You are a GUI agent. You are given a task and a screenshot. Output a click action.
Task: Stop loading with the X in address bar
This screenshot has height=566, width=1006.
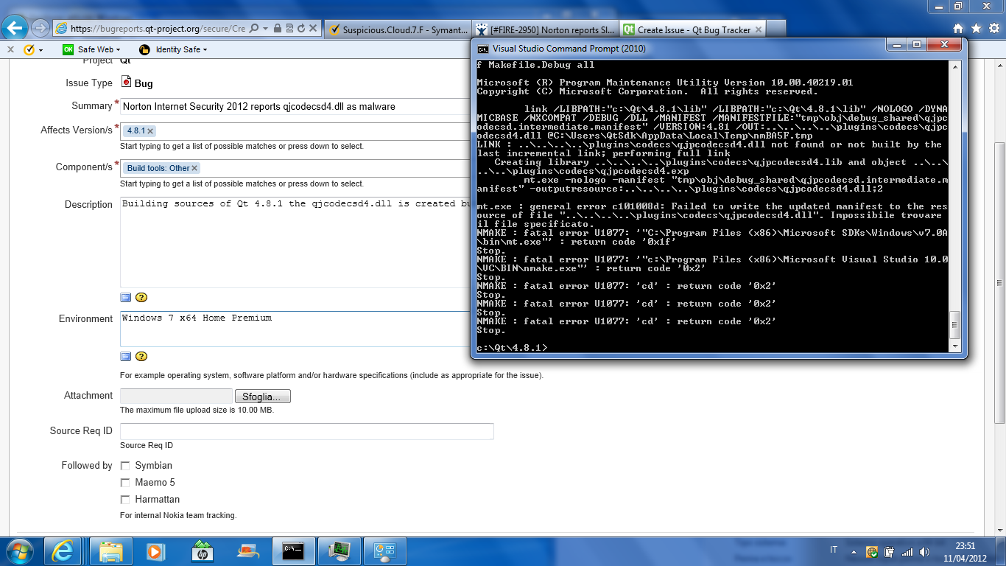(312, 29)
